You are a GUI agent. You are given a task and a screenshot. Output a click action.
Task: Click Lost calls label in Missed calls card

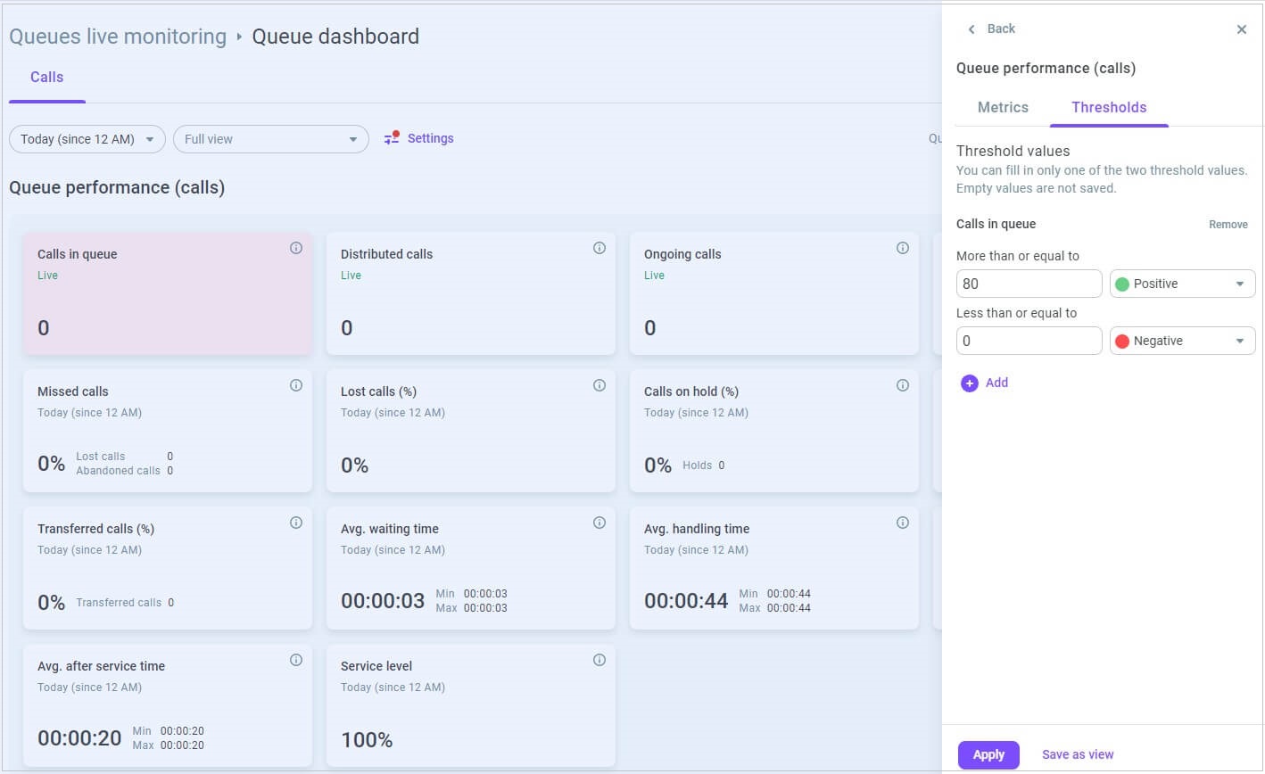pyautogui.click(x=101, y=457)
